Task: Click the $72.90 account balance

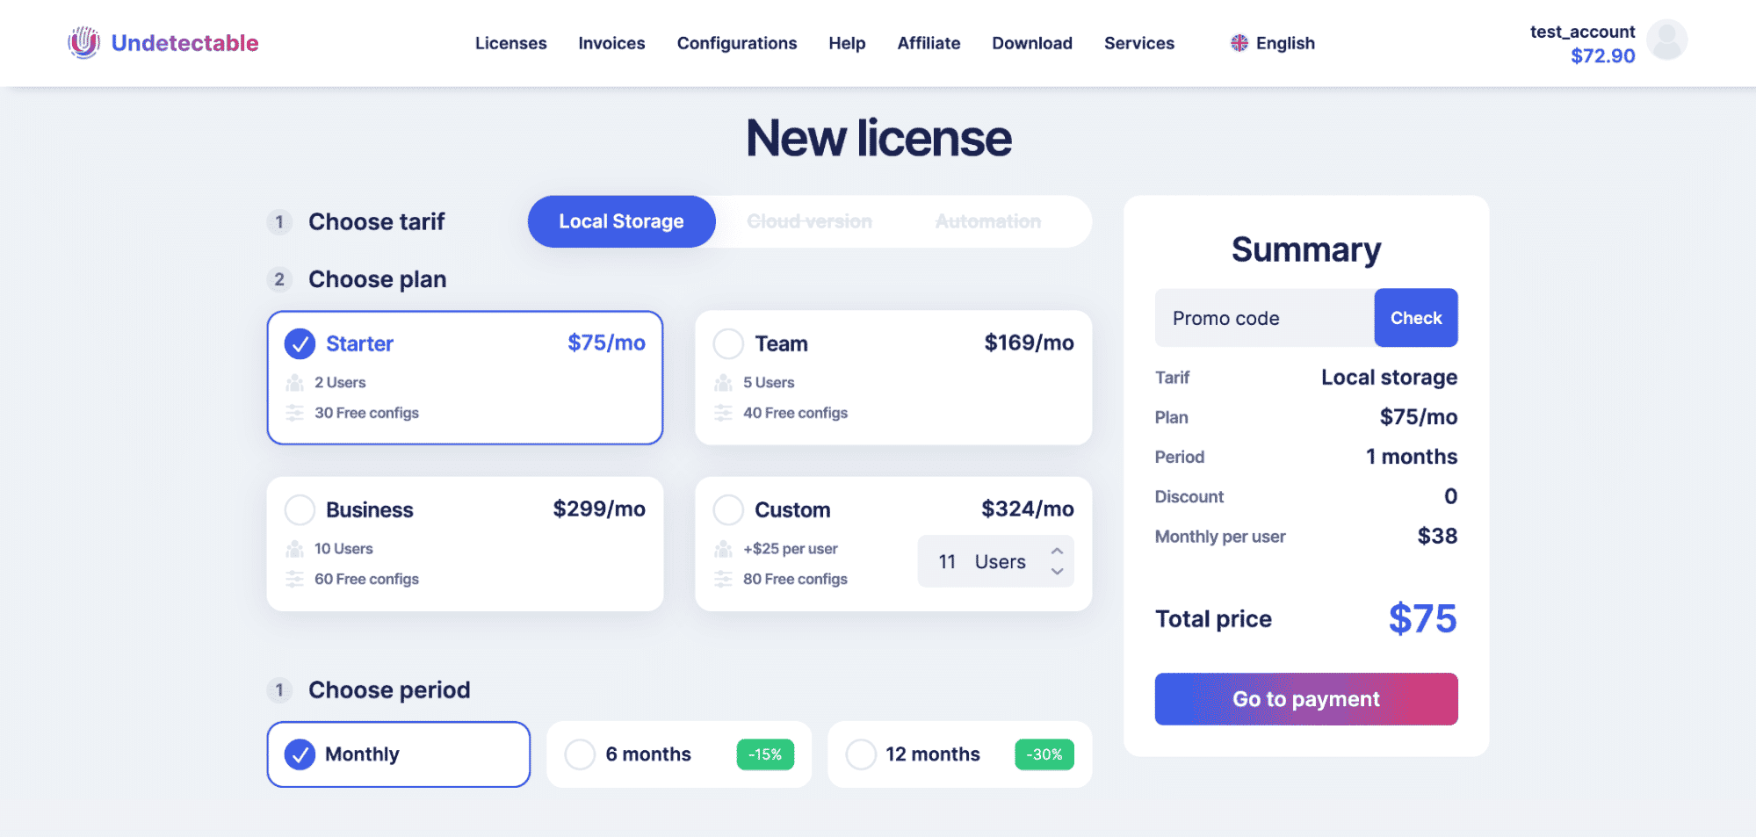Action: tap(1602, 56)
